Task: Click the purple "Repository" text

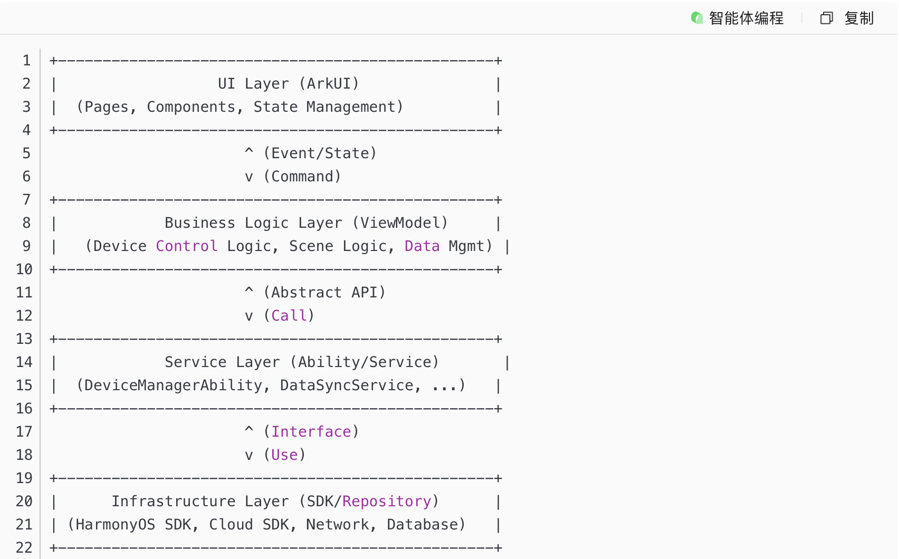Action: coord(387,502)
